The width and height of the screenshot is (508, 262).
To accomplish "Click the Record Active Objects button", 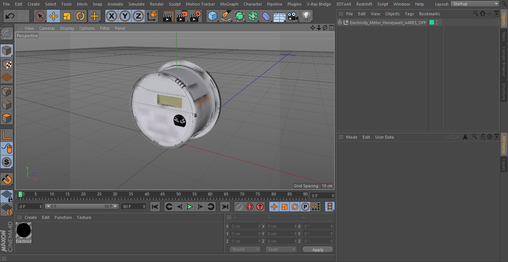I will (x=239, y=207).
